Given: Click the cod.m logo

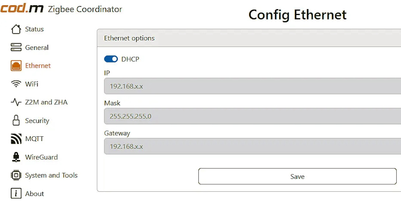Looking at the screenshot, I should [x=22, y=8].
